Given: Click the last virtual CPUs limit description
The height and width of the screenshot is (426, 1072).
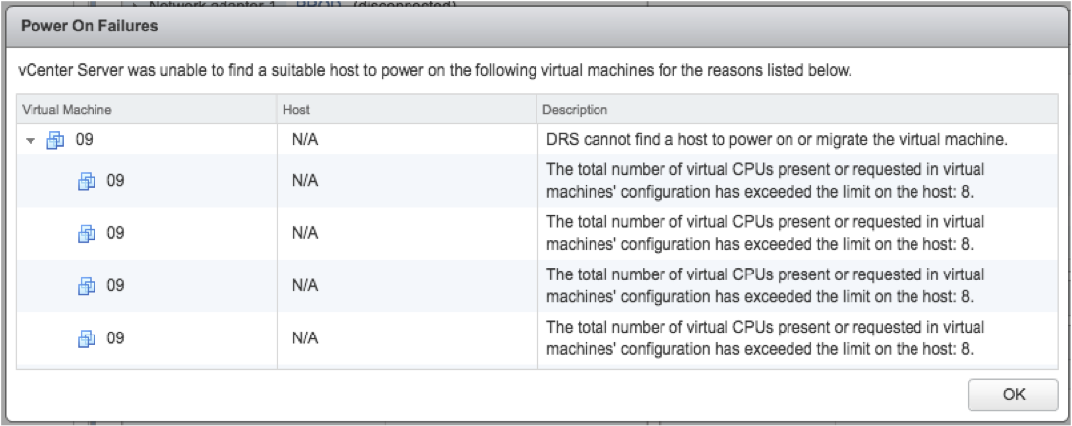Looking at the screenshot, I should (x=765, y=337).
